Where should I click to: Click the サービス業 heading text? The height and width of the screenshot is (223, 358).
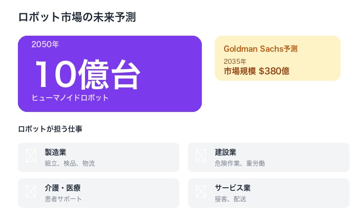coord(233,188)
